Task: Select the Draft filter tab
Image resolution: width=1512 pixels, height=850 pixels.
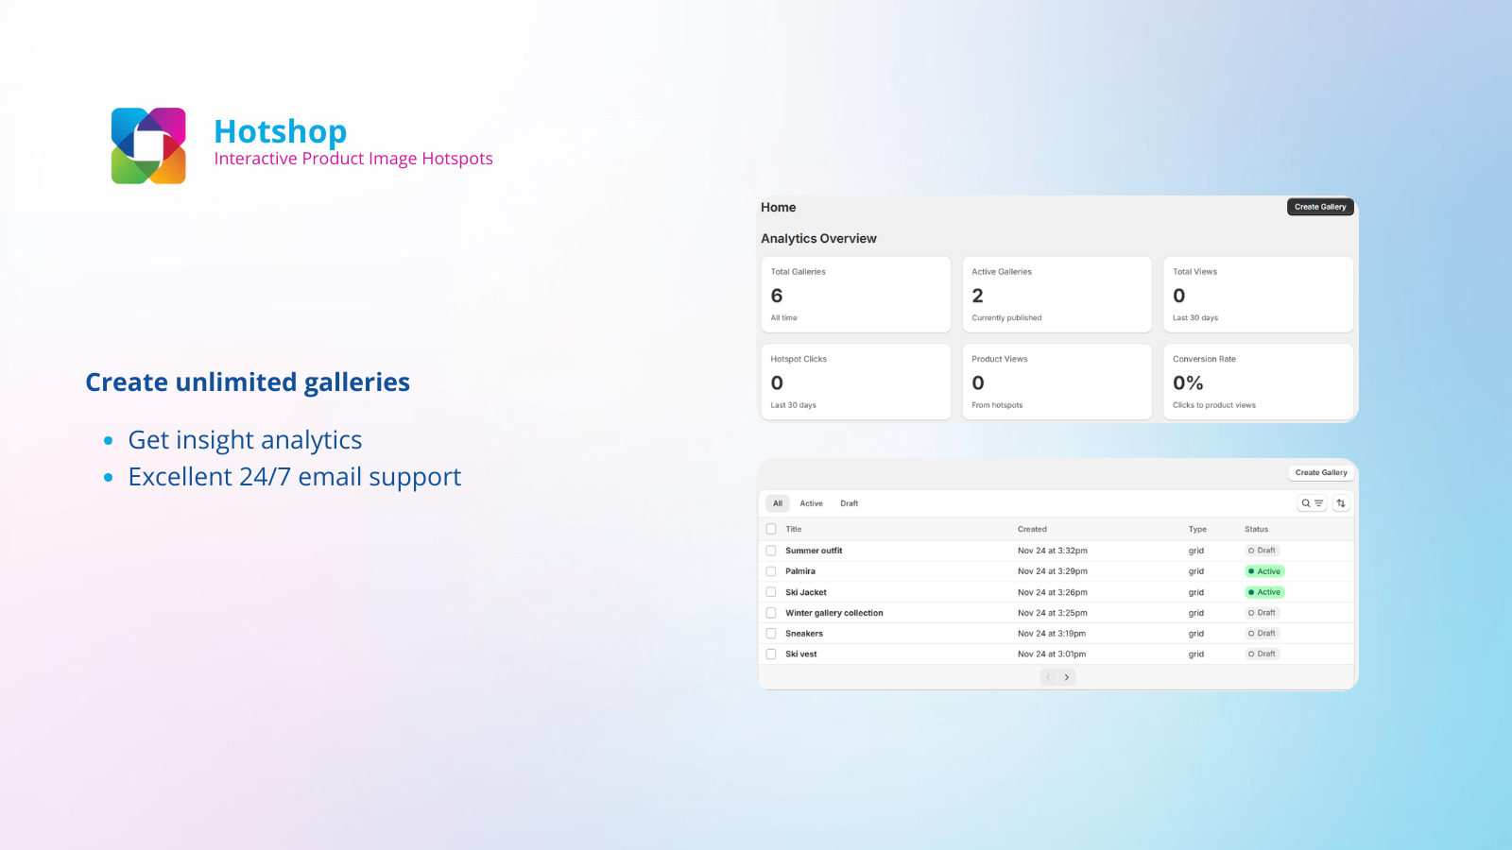Action: point(849,502)
